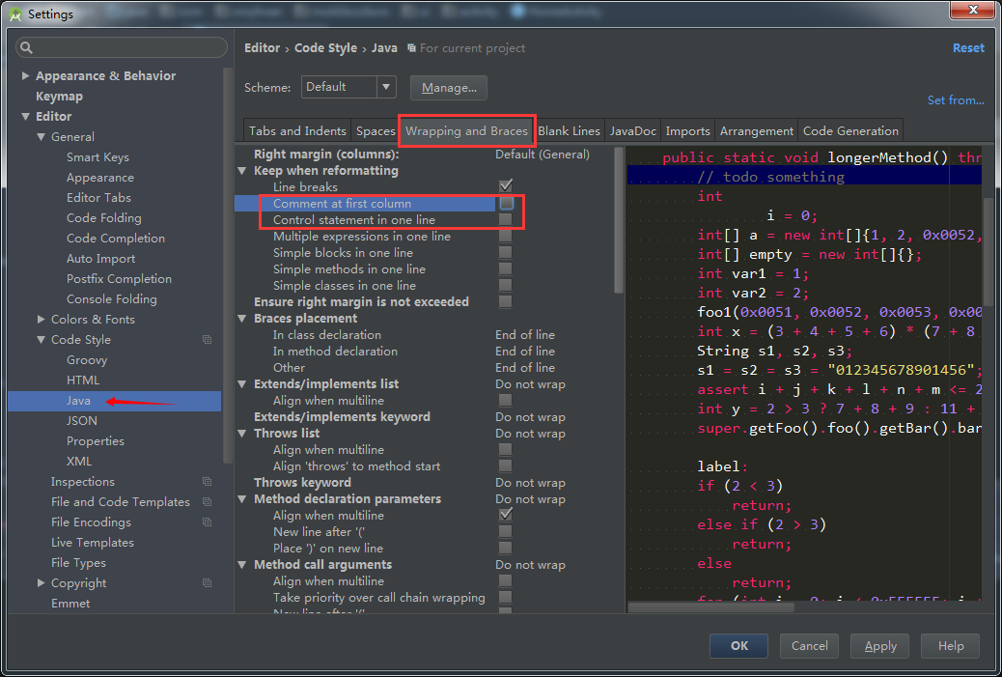The width and height of the screenshot is (1002, 677).
Task: Select JSON under Code Style
Action: pyautogui.click(x=82, y=421)
